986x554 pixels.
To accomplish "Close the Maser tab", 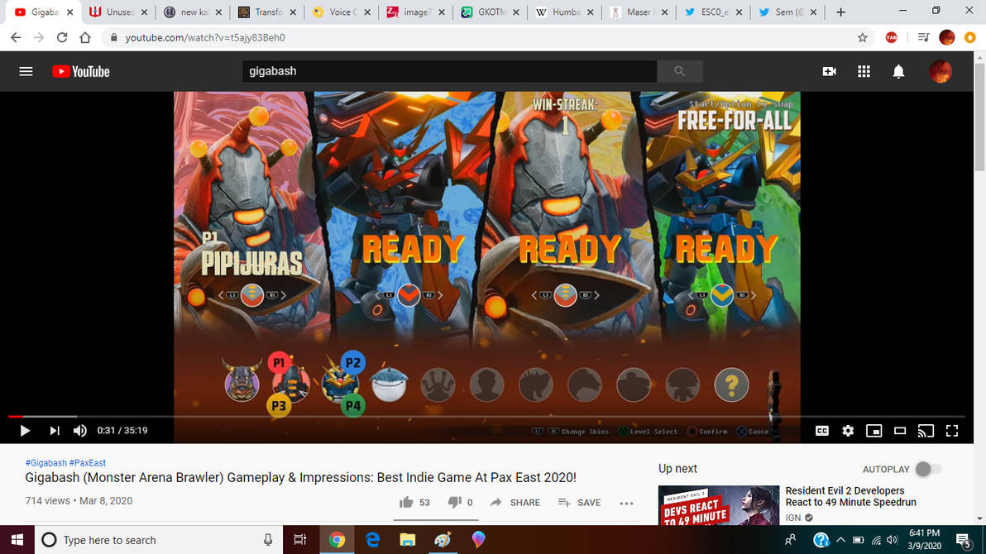I will coord(665,12).
